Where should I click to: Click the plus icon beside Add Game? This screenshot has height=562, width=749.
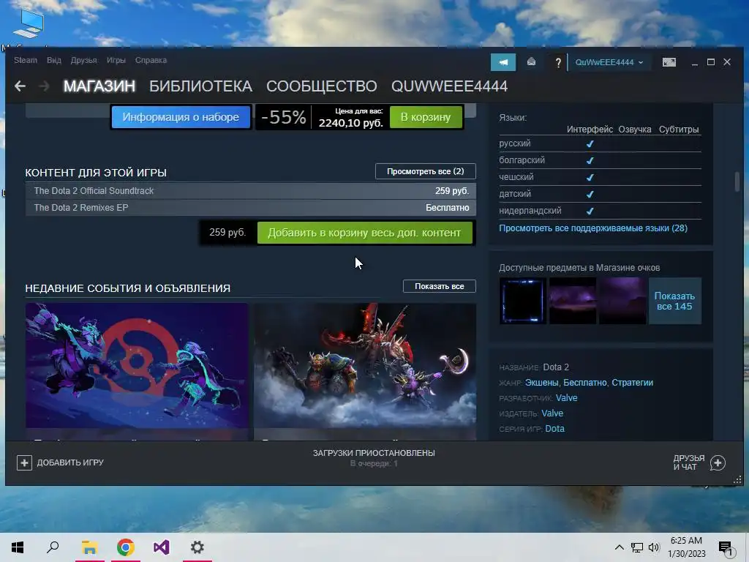(24, 462)
